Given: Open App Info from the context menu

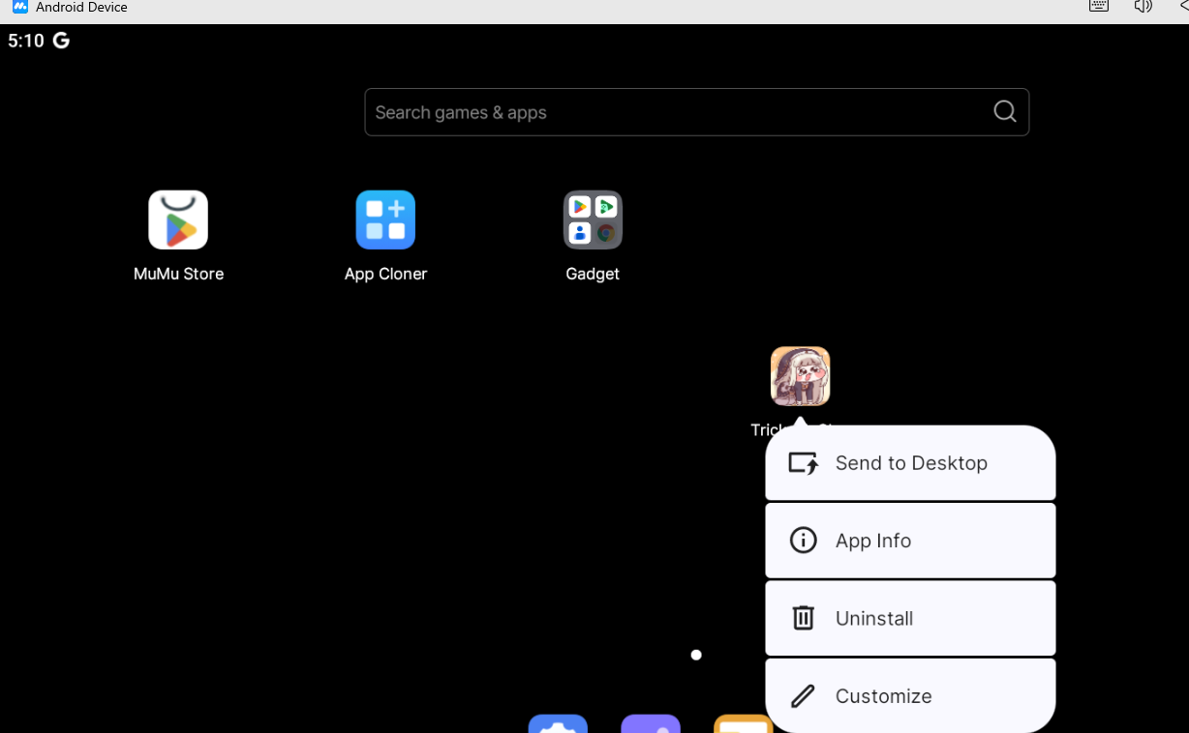Looking at the screenshot, I should pyautogui.click(x=910, y=541).
